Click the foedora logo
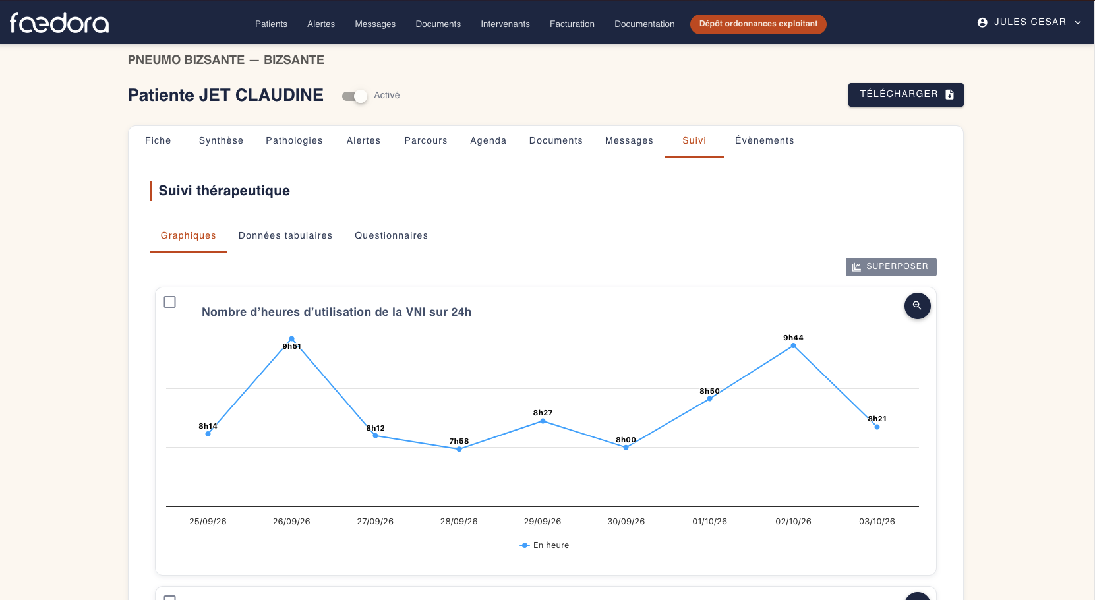The height and width of the screenshot is (600, 1095). pyautogui.click(x=59, y=23)
